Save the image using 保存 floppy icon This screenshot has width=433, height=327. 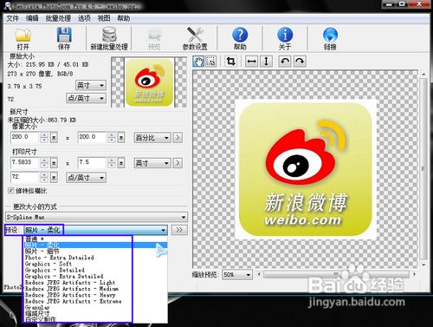pos(64,39)
